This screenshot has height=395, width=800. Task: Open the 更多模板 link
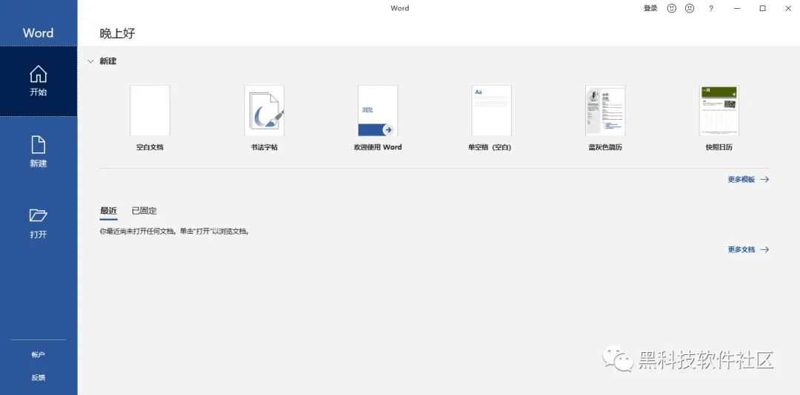(x=748, y=180)
